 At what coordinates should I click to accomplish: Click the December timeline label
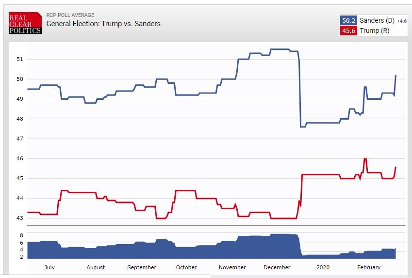click(277, 267)
